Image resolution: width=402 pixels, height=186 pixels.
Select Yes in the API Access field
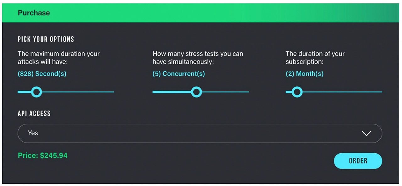(33, 133)
